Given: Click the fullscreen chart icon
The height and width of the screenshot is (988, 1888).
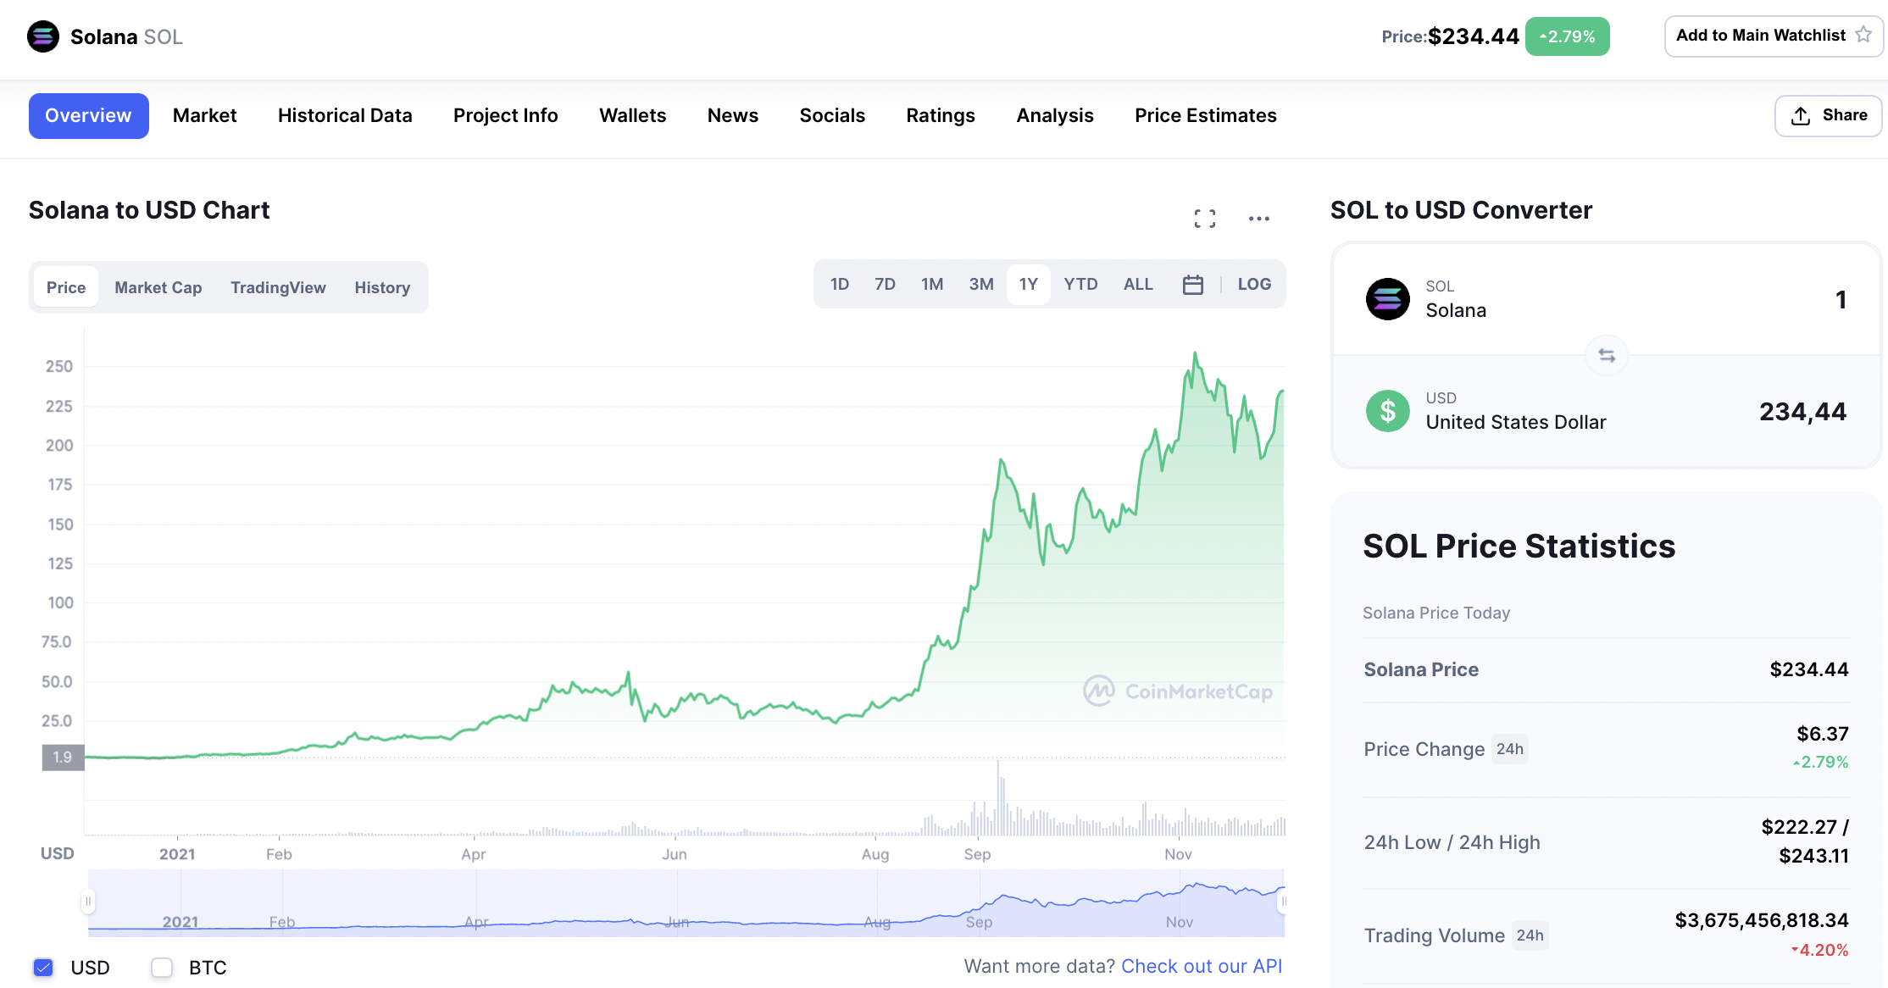Looking at the screenshot, I should pos(1204,219).
